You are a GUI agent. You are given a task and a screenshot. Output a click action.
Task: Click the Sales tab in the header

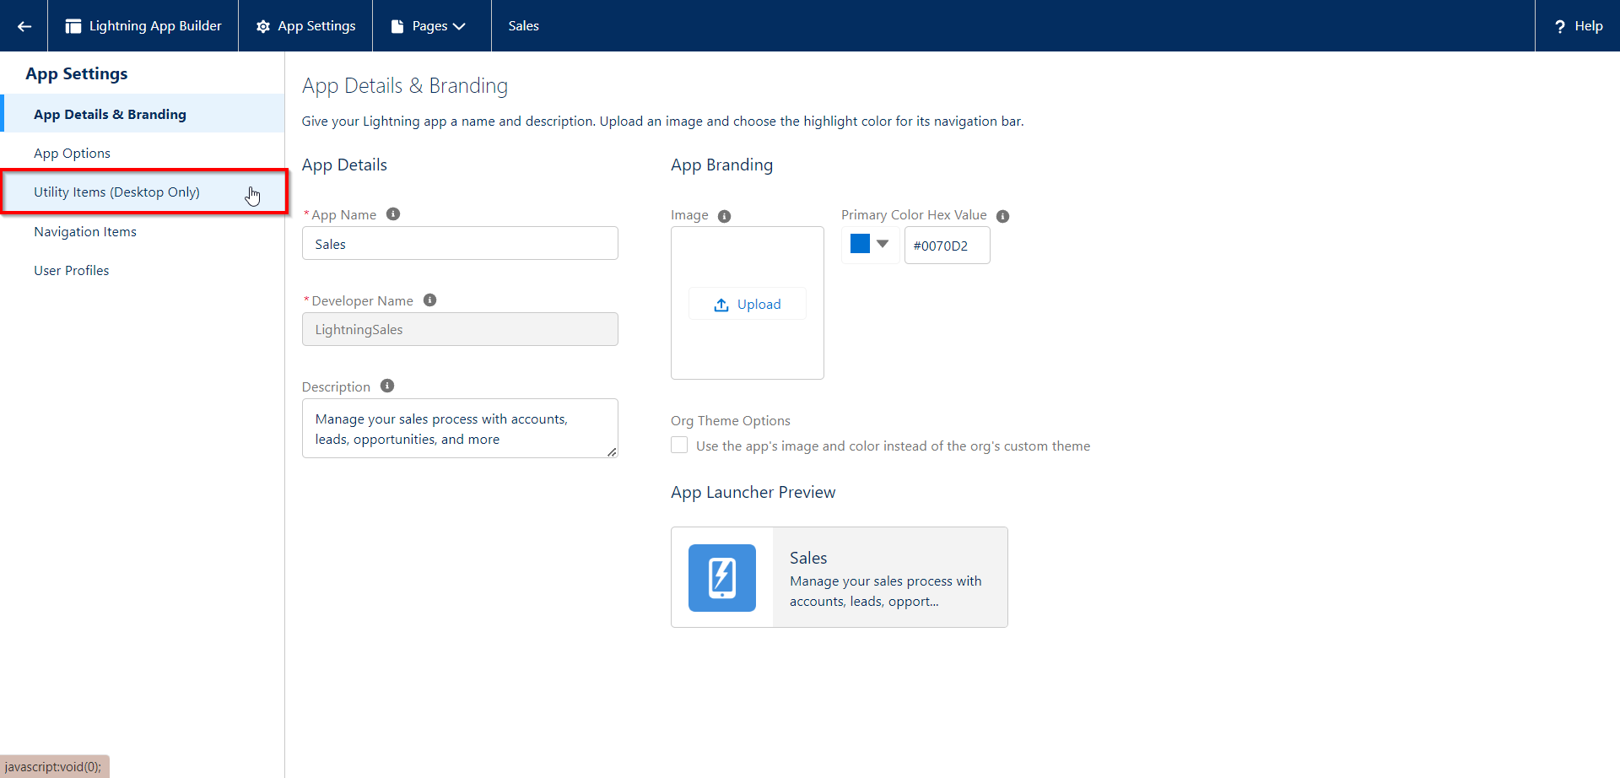[523, 26]
